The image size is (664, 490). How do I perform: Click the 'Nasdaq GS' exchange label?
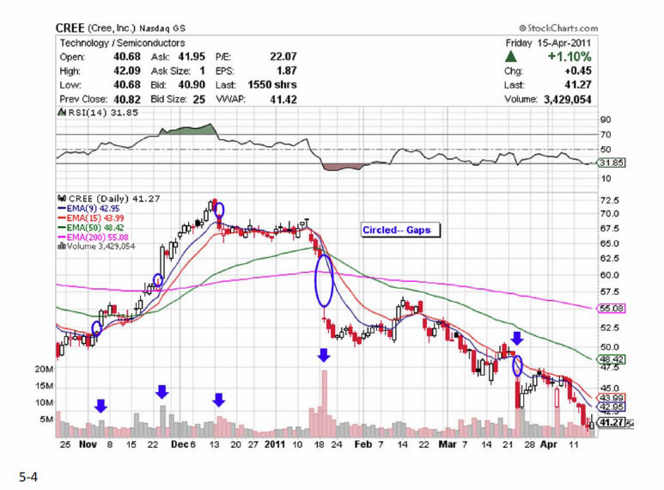(162, 28)
